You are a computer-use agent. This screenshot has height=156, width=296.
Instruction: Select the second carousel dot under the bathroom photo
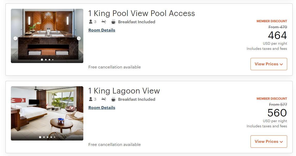click(46, 59)
